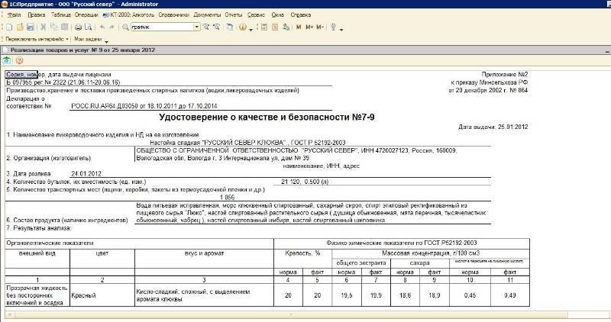Click the M+ memory add button

pyautogui.click(x=310, y=27)
